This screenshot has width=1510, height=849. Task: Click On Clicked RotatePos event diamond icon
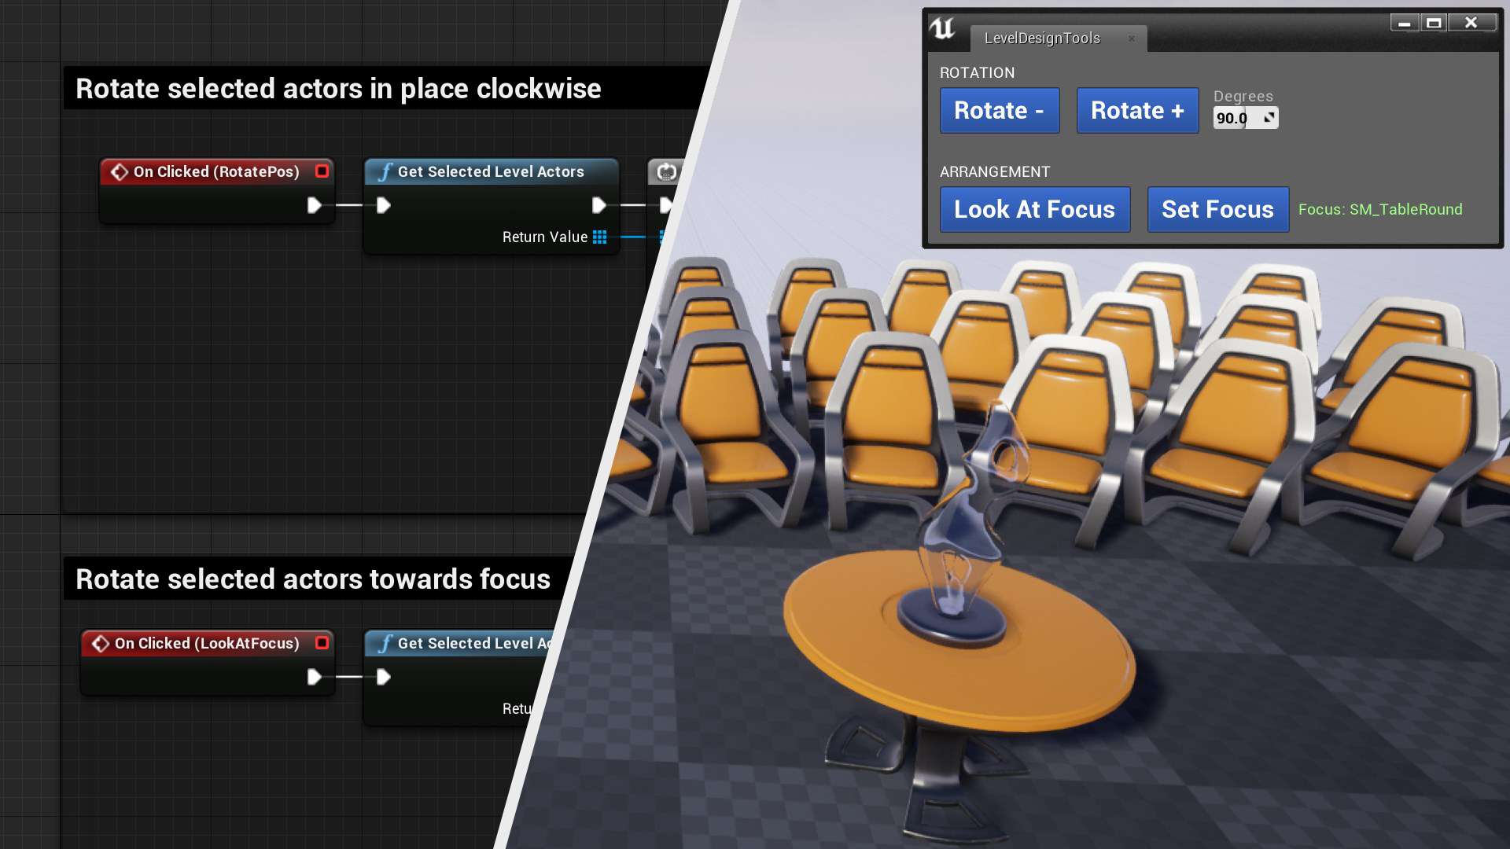tap(120, 171)
